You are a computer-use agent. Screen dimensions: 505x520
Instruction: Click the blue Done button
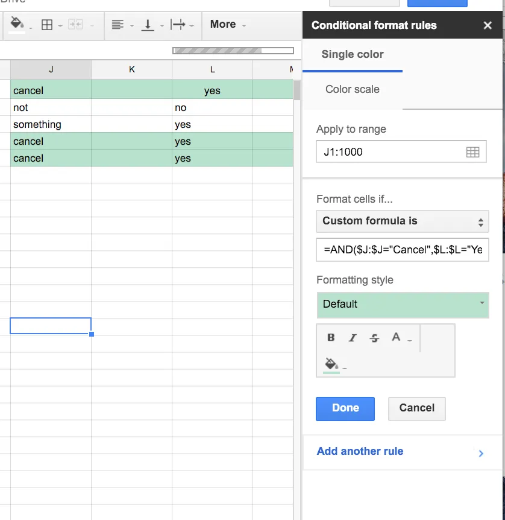345,408
